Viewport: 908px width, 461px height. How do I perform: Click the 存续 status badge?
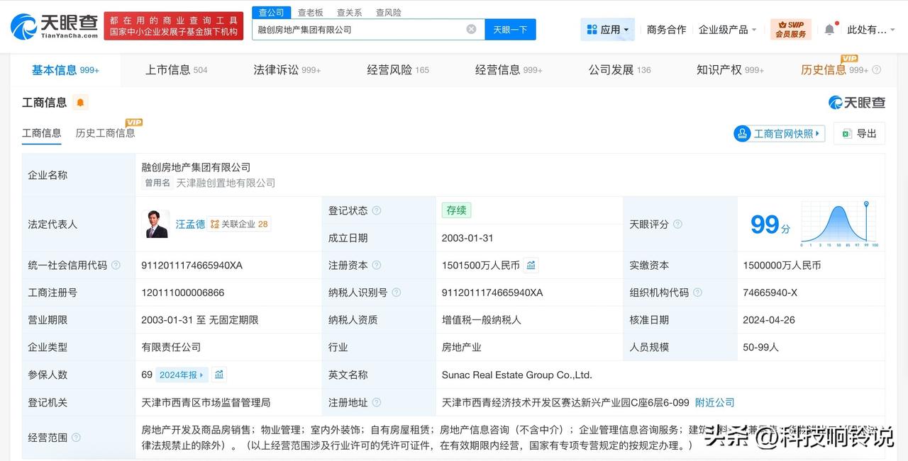pyautogui.click(x=456, y=210)
